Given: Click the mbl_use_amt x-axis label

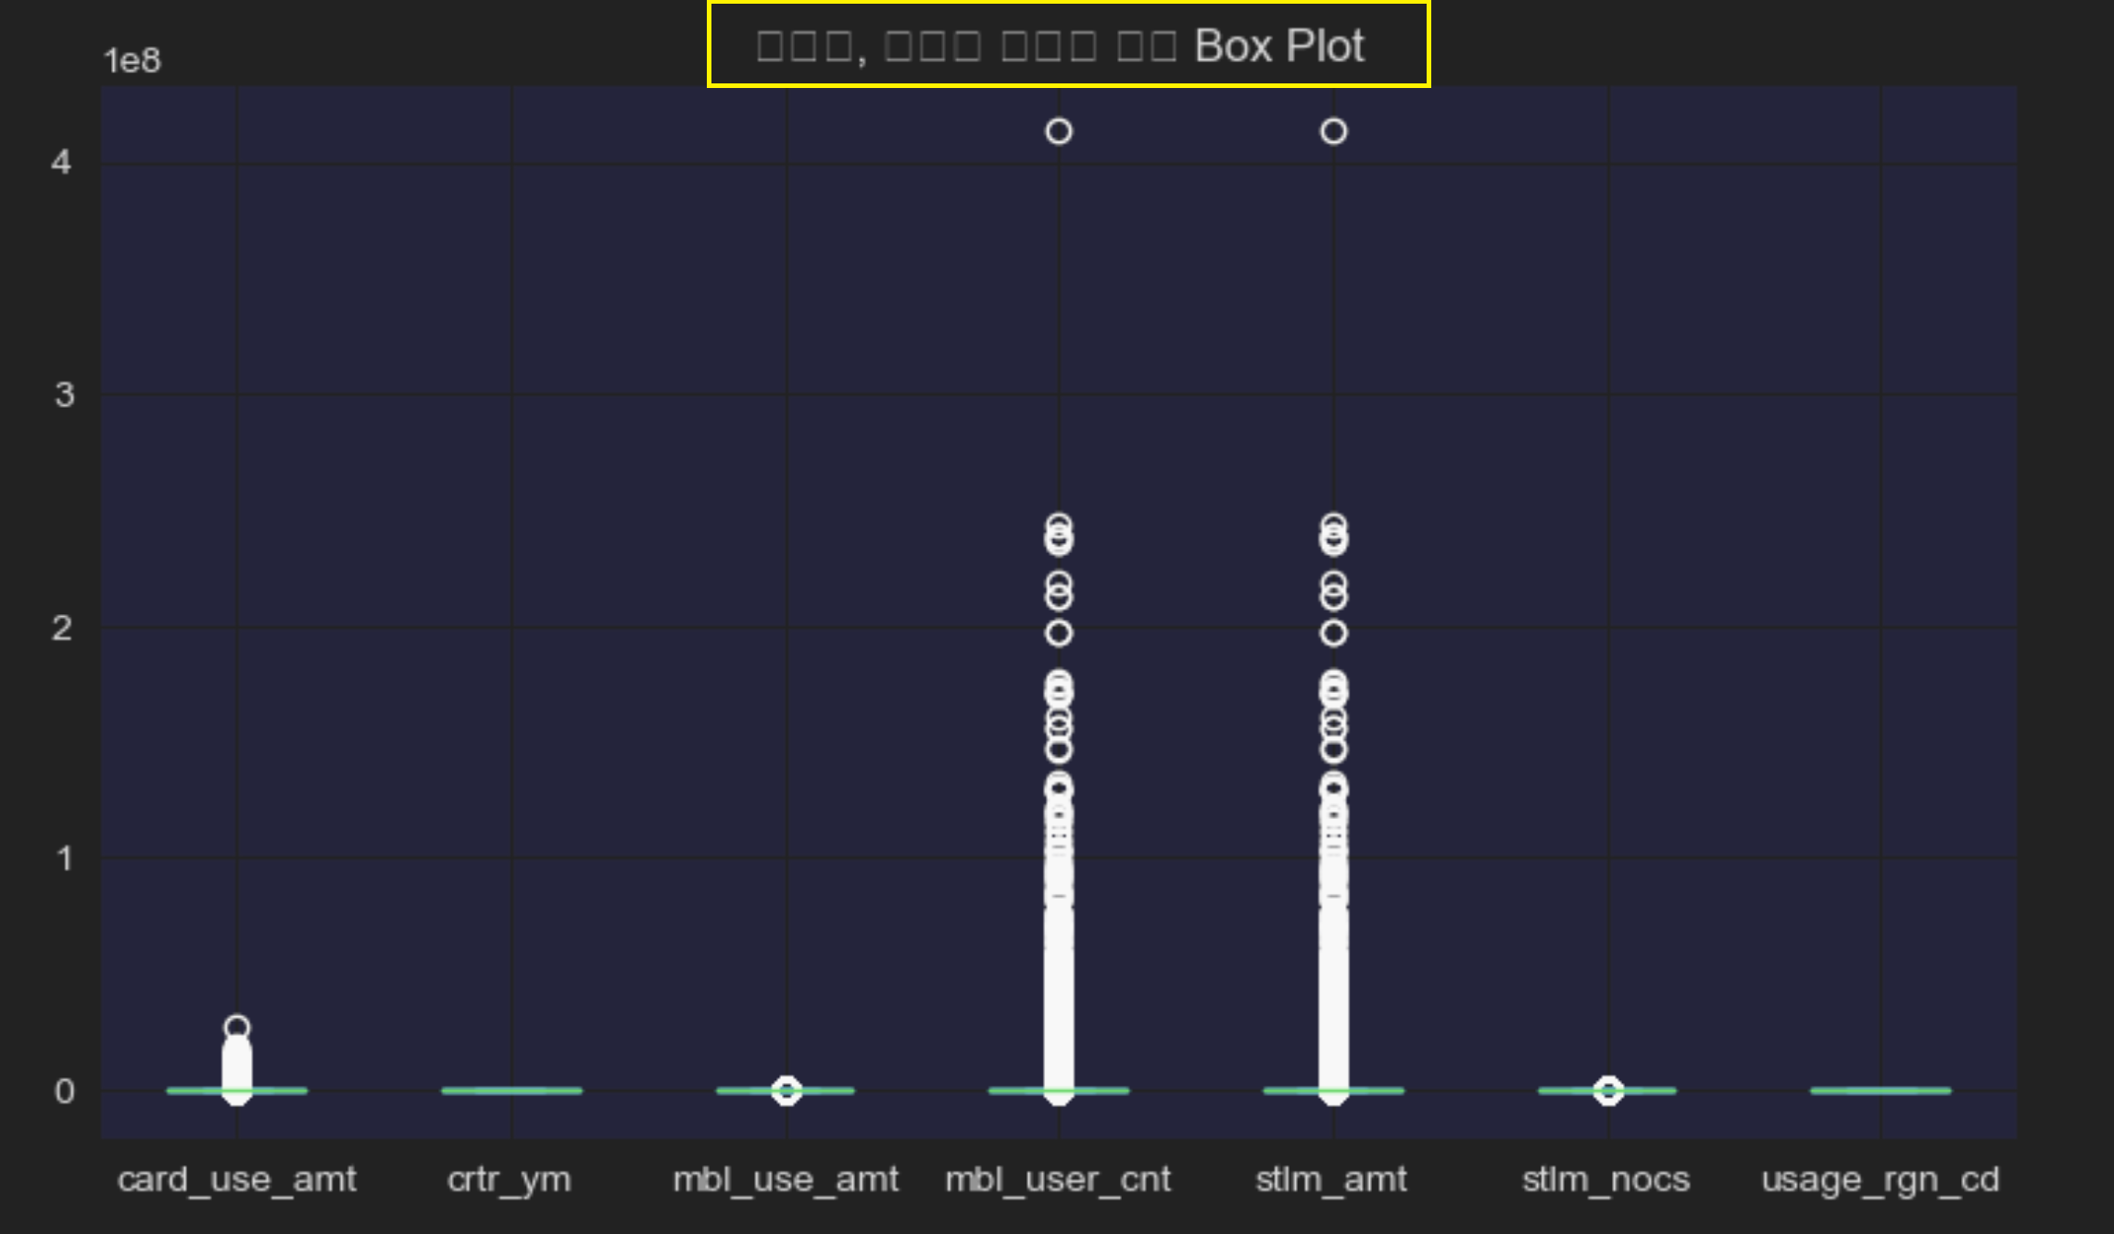Looking at the screenshot, I should (x=785, y=1179).
